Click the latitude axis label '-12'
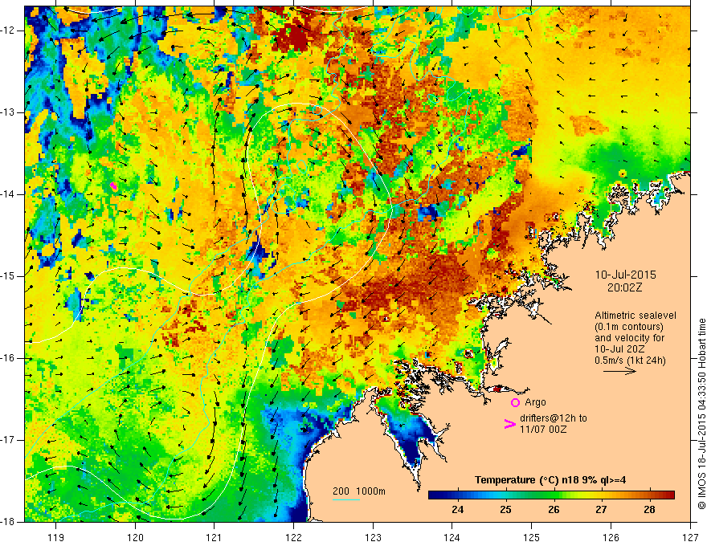The width and height of the screenshot is (707, 546). (9, 31)
